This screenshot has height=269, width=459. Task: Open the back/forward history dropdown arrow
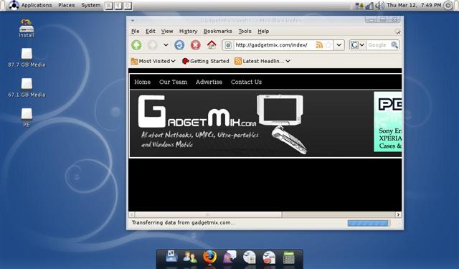tap(166, 45)
